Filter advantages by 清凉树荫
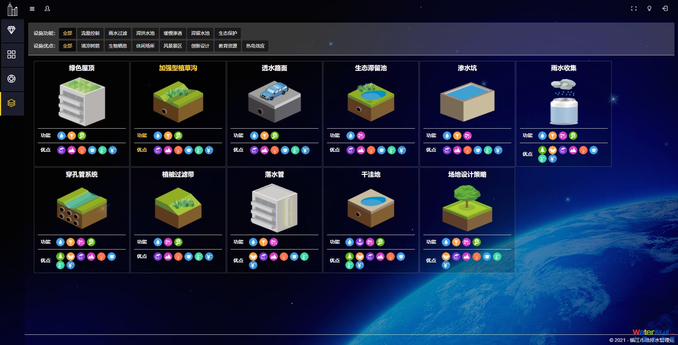This screenshot has width=678, height=345. pyautogui.click(x=90, y=46)
